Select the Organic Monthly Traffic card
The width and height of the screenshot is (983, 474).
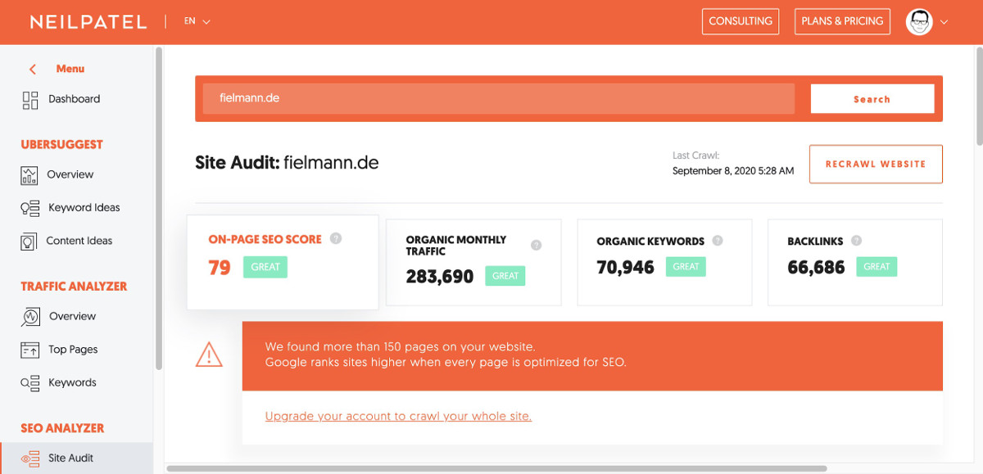point(473,263)
